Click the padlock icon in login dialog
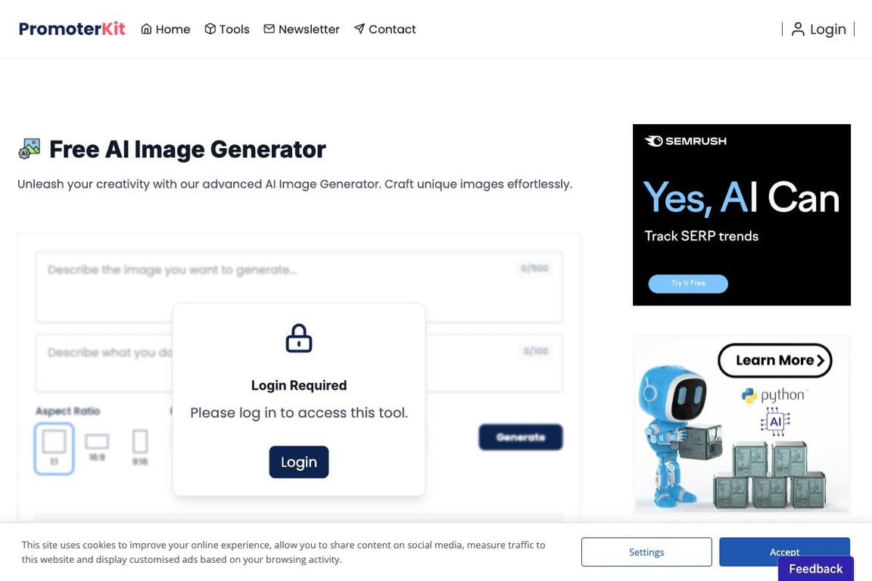This screenshot has width=872, height=581. click(299, 338)
